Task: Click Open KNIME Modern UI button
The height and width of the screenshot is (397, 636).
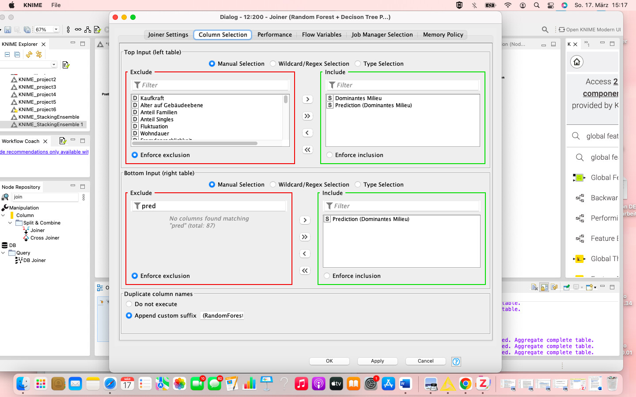Action: coord(590,30)
